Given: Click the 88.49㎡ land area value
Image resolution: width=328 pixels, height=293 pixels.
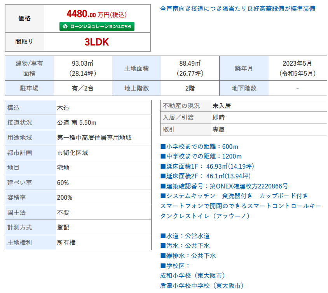Looking at the screenshot, I should (x=190, y=63).
